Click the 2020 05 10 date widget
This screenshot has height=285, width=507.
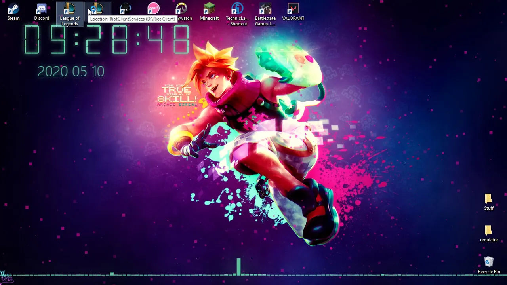[71, 72]
